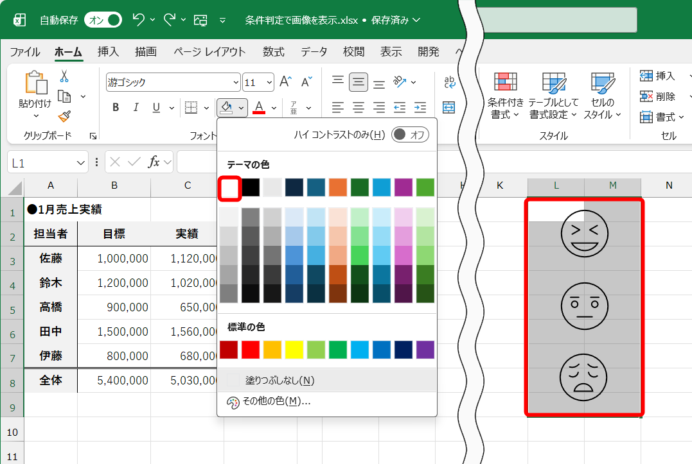
Task: Click the Cut scissors icon
Action: pyautogui.click(x=64, y=76)
